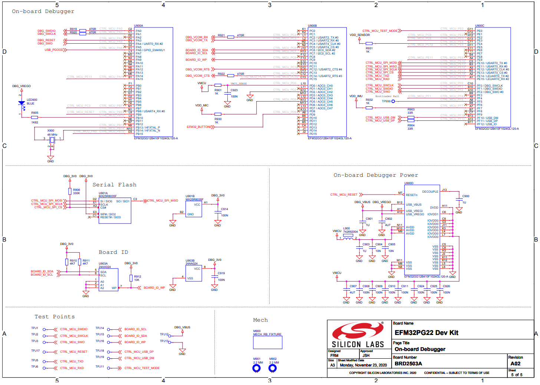Select resistor R905 near the LED

coord(34,117)
